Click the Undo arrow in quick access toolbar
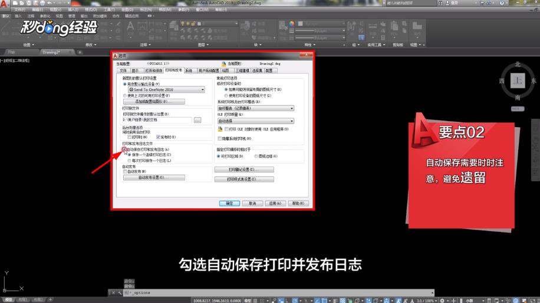Screen dimensions: 540x303 coord(50,3)
